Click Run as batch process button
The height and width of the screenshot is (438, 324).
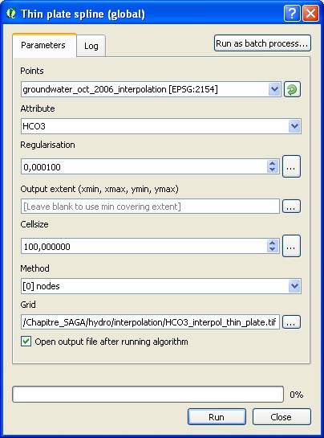pos(262,43)
